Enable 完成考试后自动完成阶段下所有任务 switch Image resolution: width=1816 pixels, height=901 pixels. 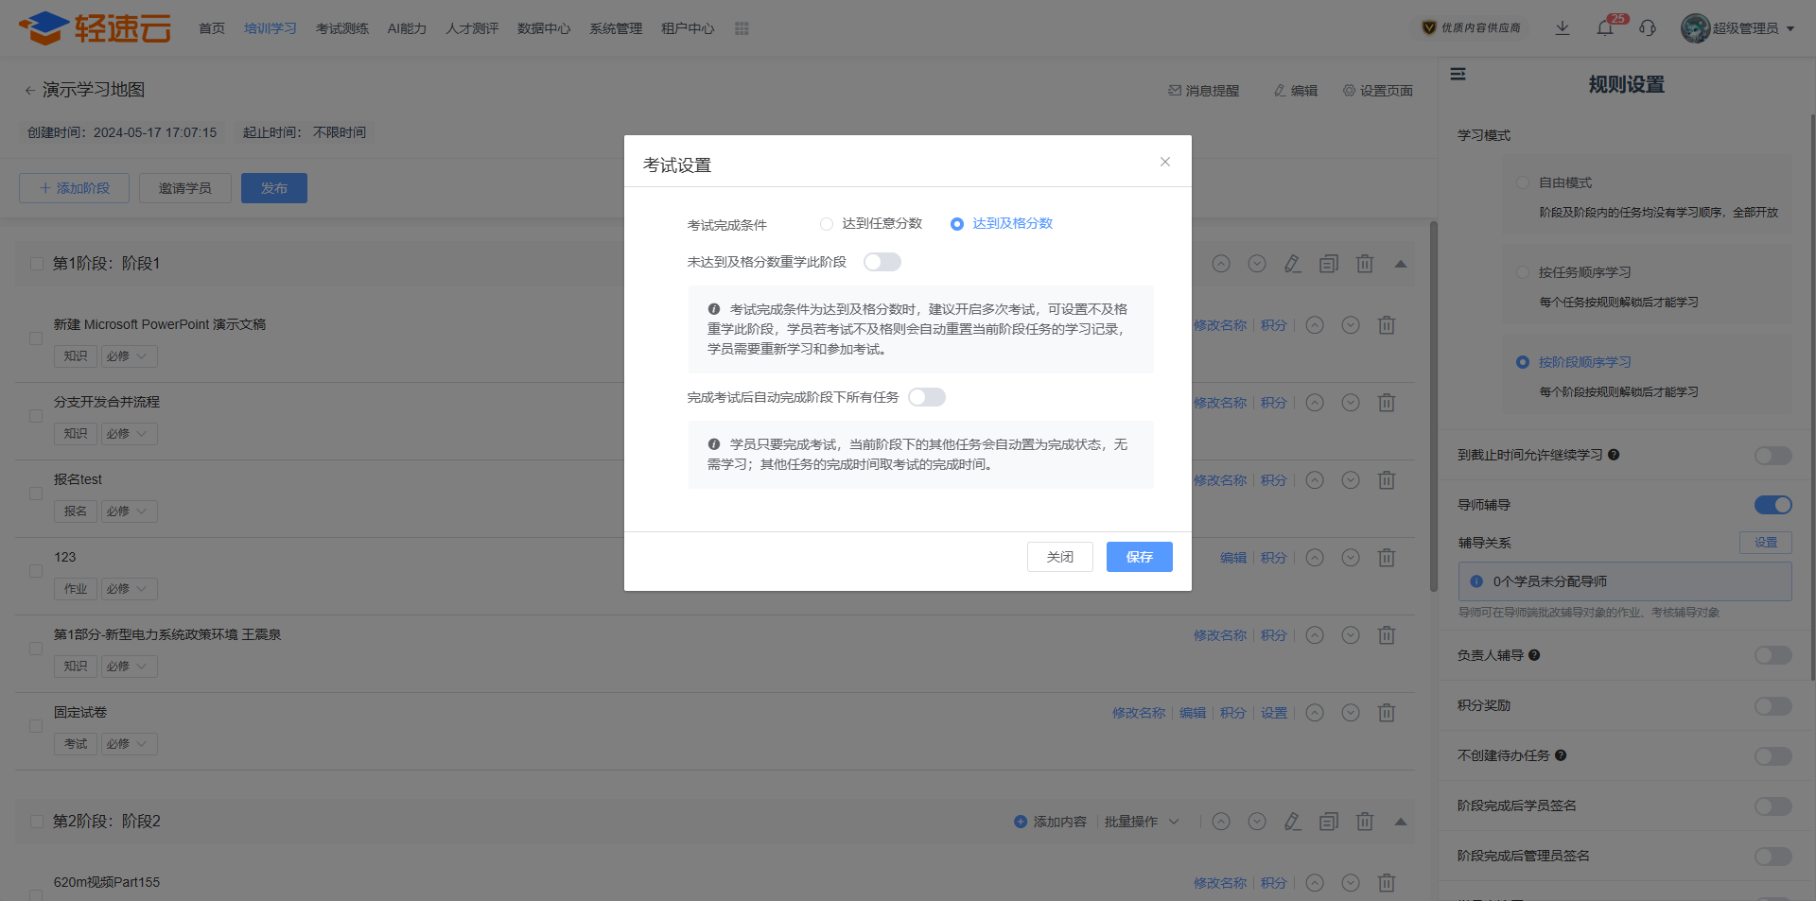tap(926, 397)
